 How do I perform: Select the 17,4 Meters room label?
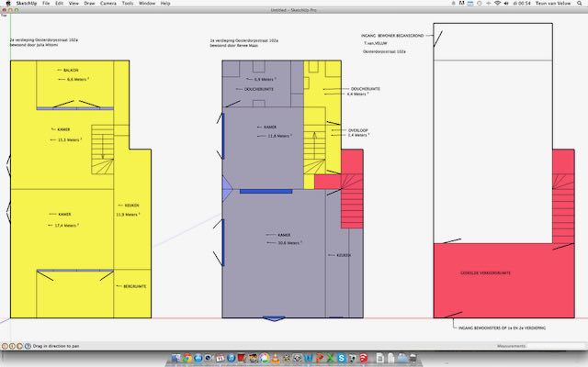coord(67,226)
